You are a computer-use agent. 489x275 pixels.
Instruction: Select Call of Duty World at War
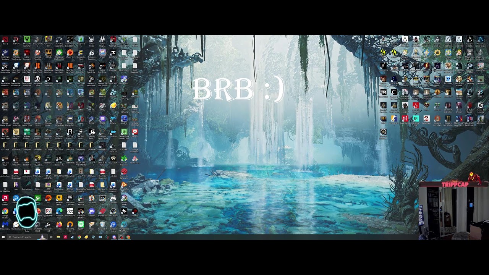5,68
